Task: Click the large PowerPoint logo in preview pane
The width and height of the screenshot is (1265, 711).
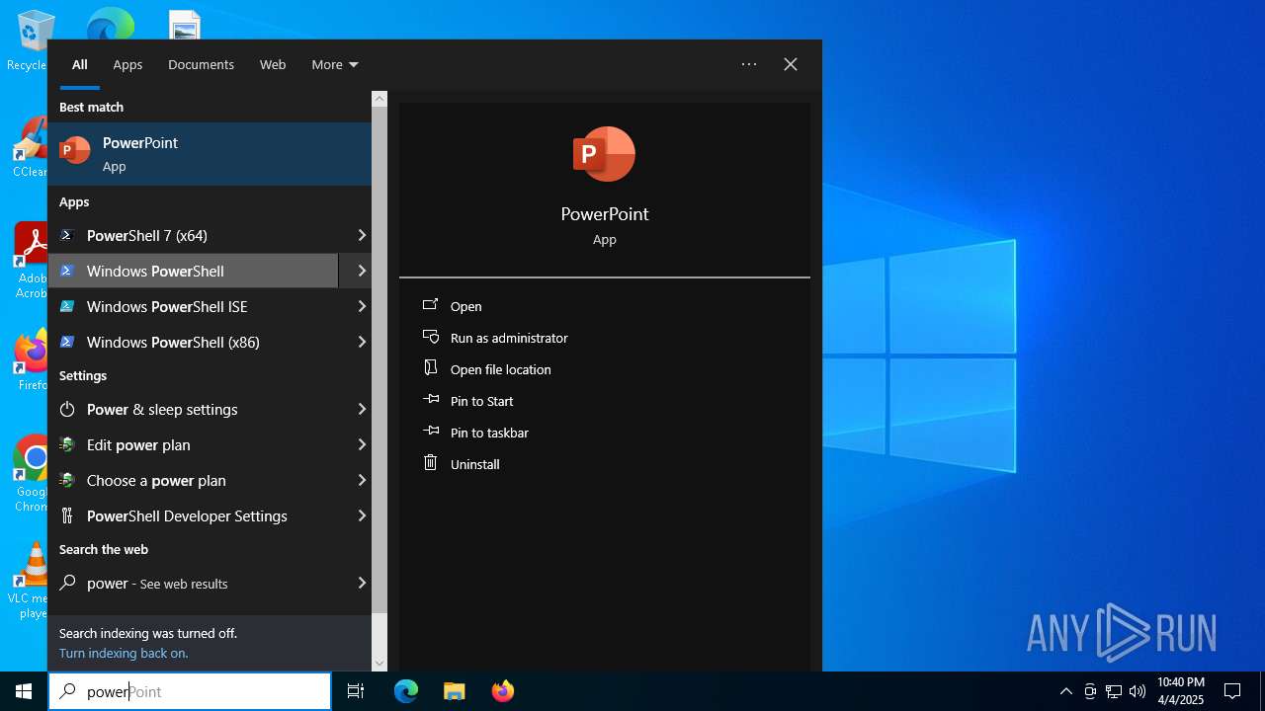Action: [x=604, y=154]
